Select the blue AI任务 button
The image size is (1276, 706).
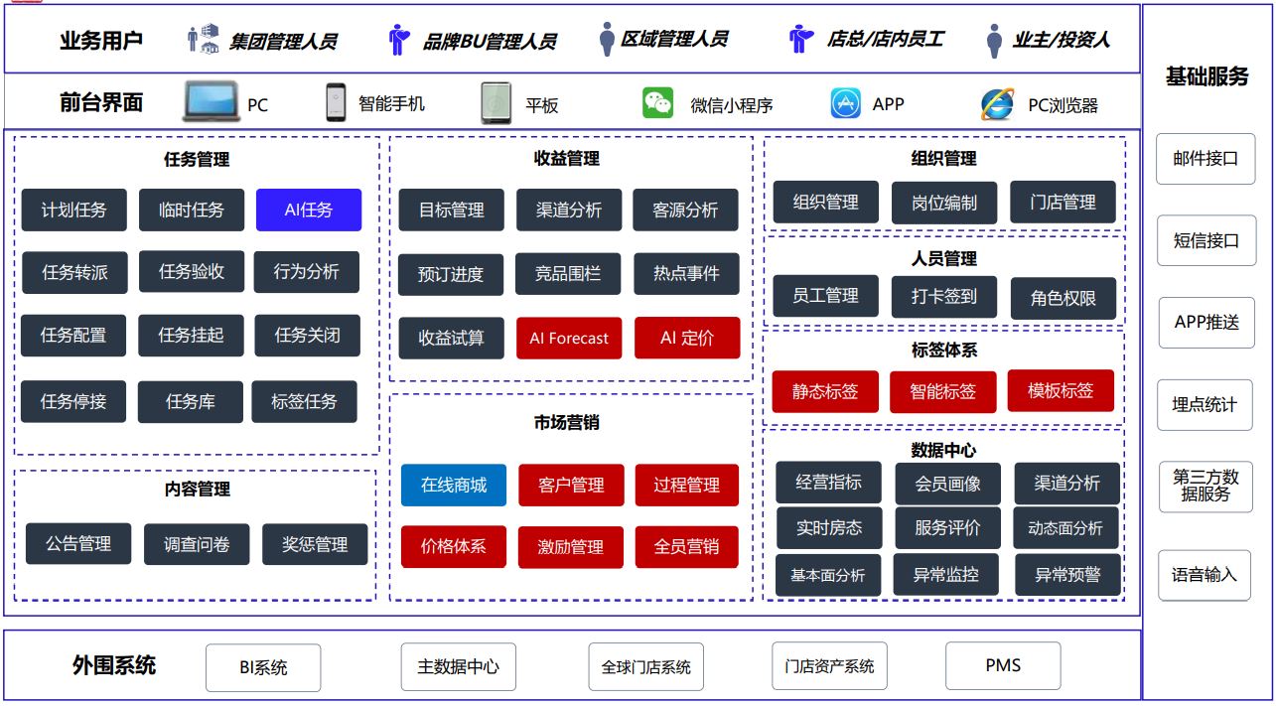309,211
